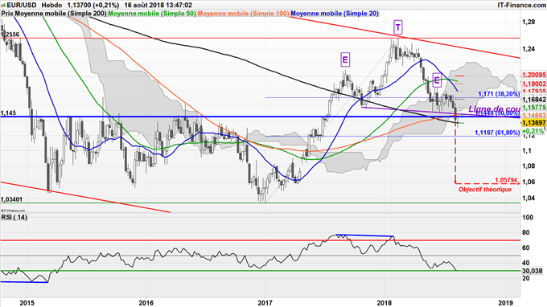Click the Hebdo timeframe label
The image size is (547, 307).
click(51, 6)
